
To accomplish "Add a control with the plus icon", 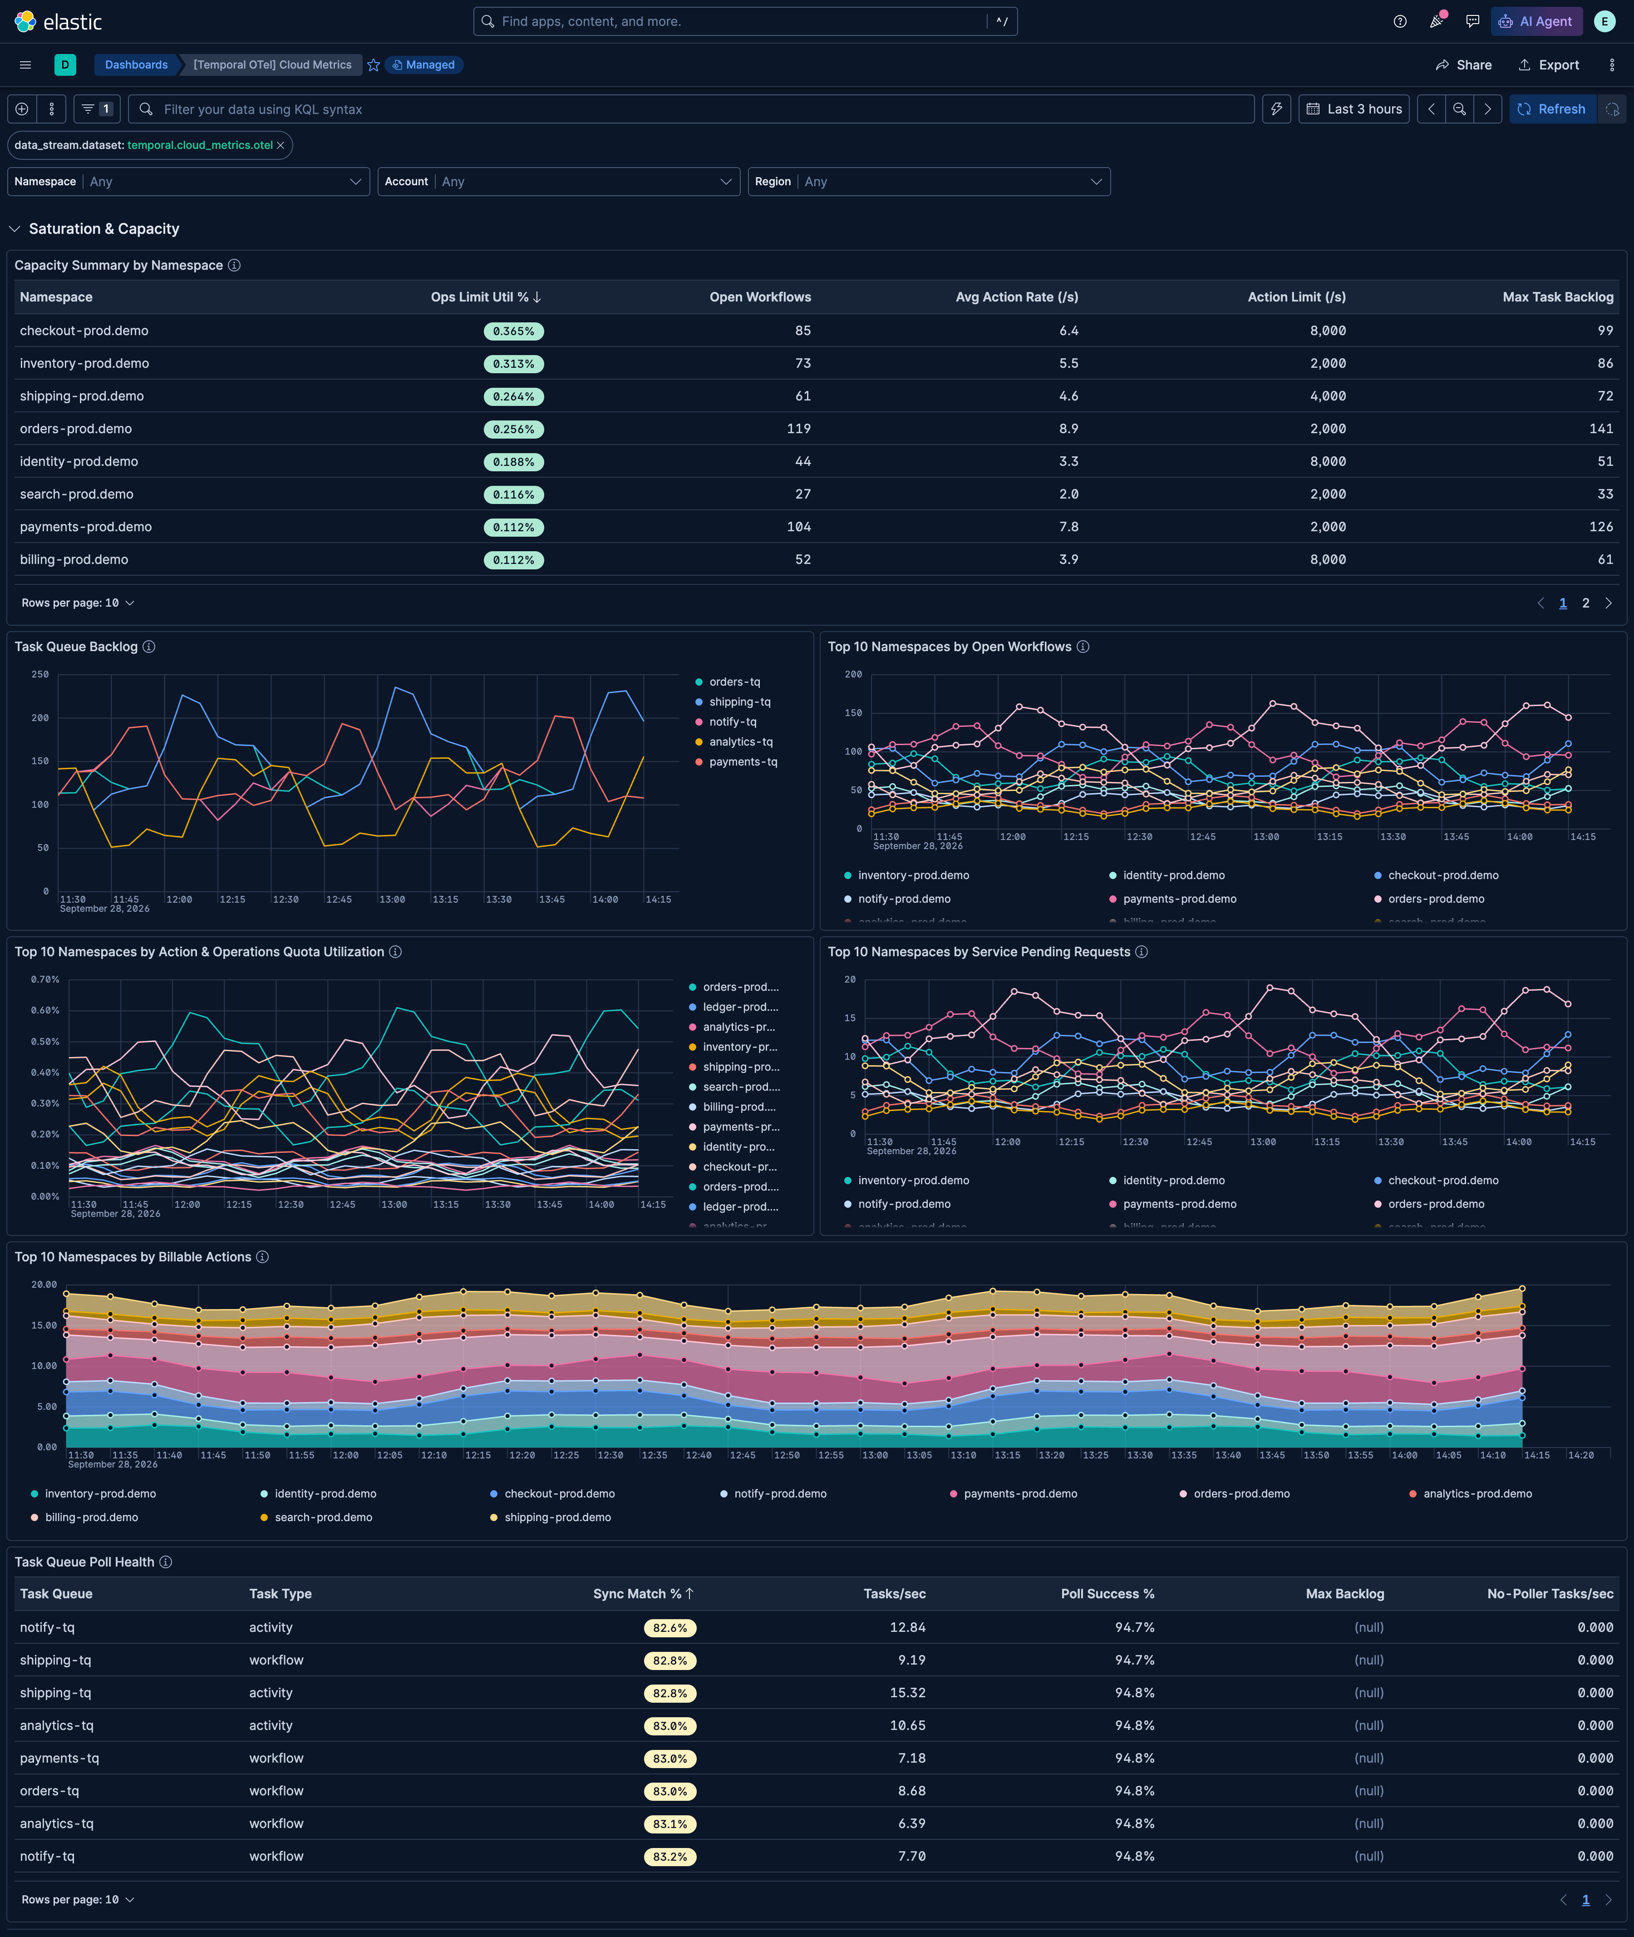I will (22, 109).
